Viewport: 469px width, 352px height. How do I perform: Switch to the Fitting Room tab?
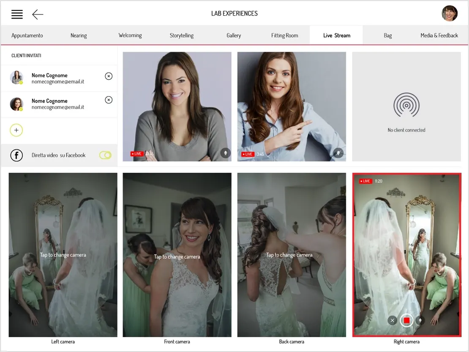click(284, 35)
